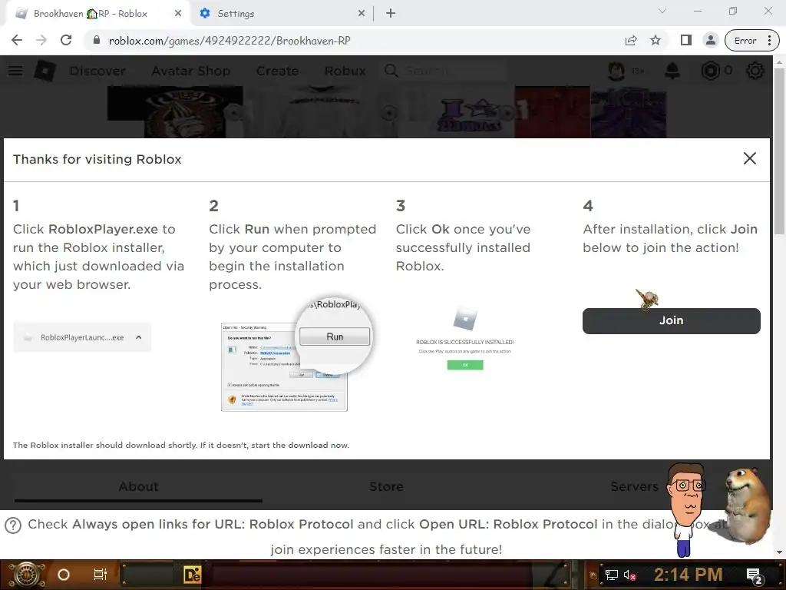Close the Thanks for visiting Roblox dialog
This screenshot has height=590, width=786.
749,158
